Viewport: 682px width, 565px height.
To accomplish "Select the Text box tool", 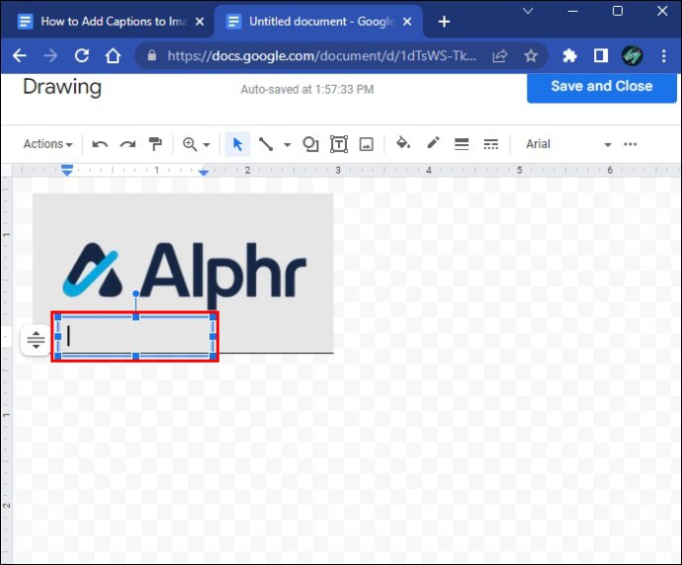I will [339, 144].
